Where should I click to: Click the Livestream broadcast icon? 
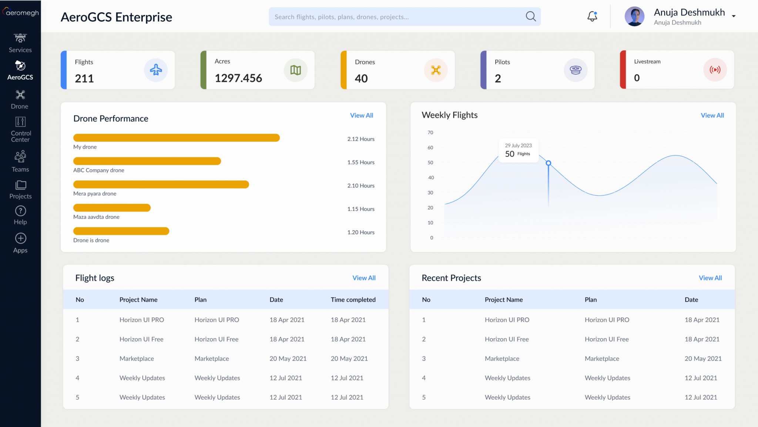pos(715,70)
